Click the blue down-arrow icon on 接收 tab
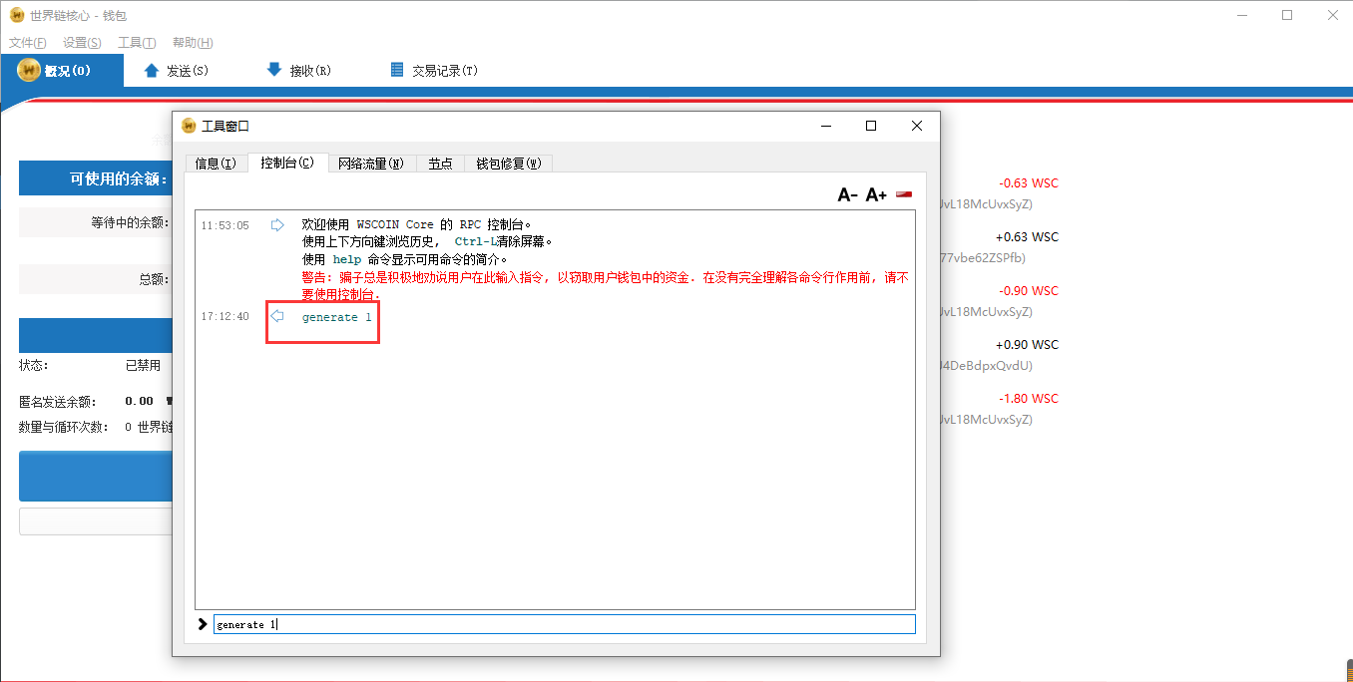 272,69
